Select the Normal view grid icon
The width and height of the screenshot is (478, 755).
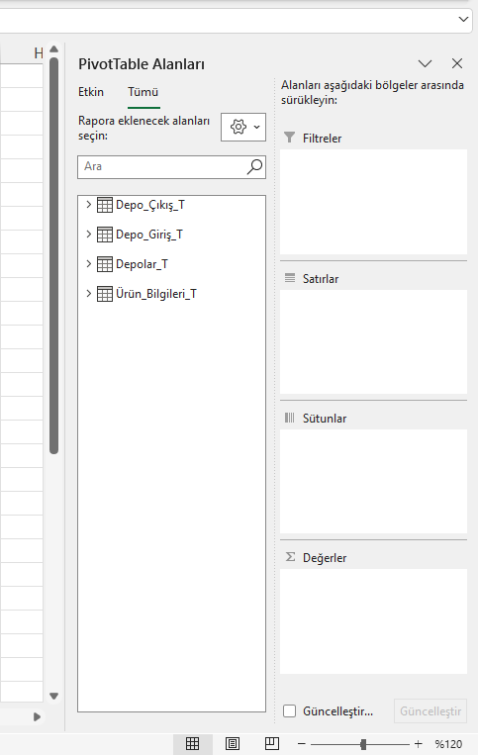[x=193, y=744]
